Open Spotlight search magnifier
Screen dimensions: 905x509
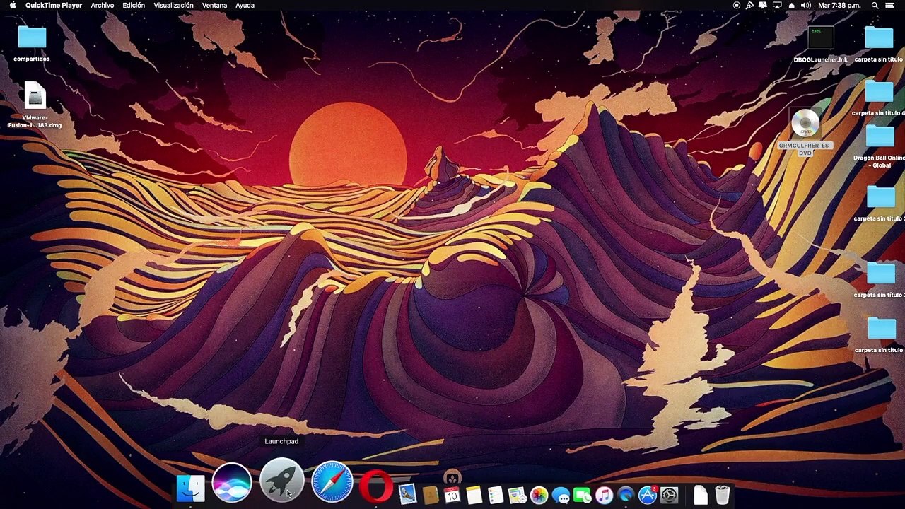pyautogui.click(x=875, y=6)
